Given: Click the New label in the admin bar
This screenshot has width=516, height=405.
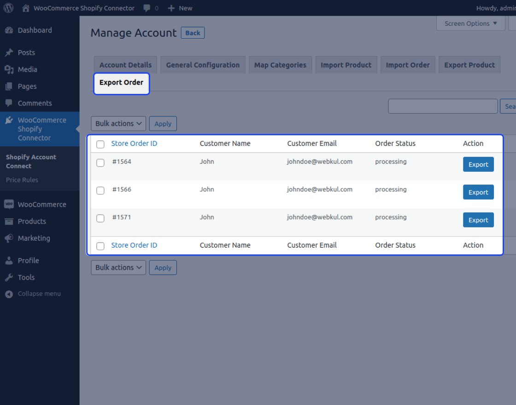Looking at the screenshot, I should pos(186,8).
